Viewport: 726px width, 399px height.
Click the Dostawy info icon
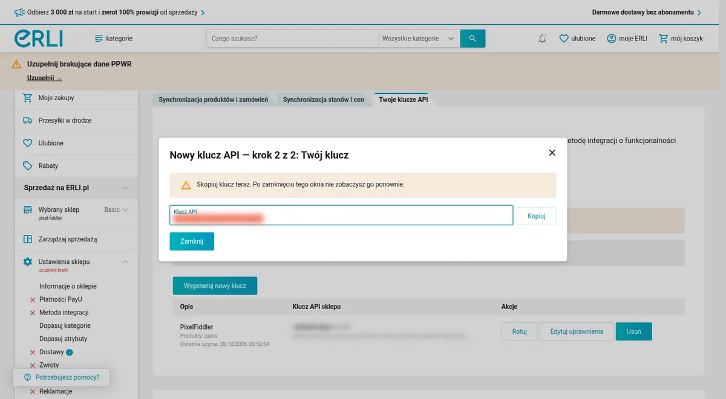pos(70,352)
